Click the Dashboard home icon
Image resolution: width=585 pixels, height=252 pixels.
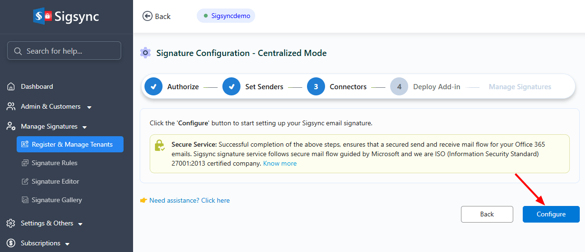coord(11,86)
